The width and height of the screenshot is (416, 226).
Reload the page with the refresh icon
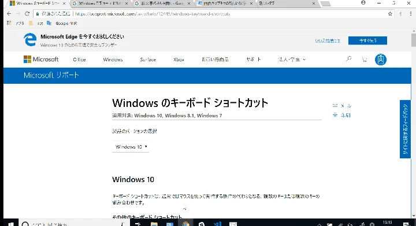click(27, 14)
